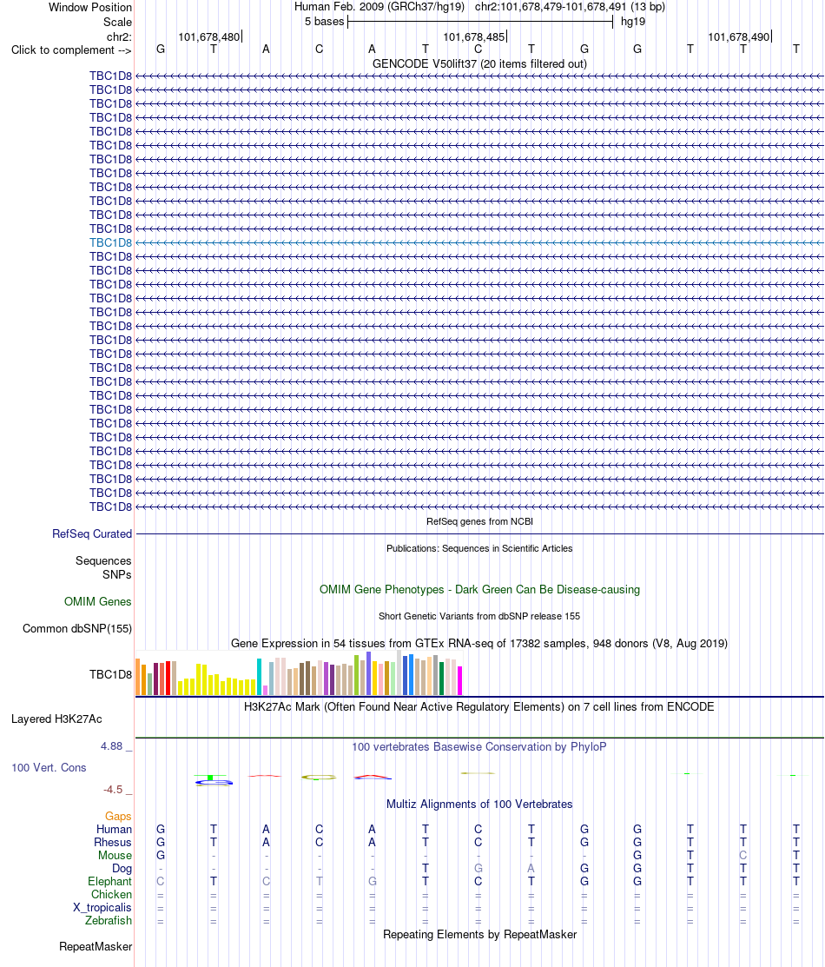Click the 'RefSeq Curated' track label
Screen dimensions: 825x967
click(x=92, y=534)
